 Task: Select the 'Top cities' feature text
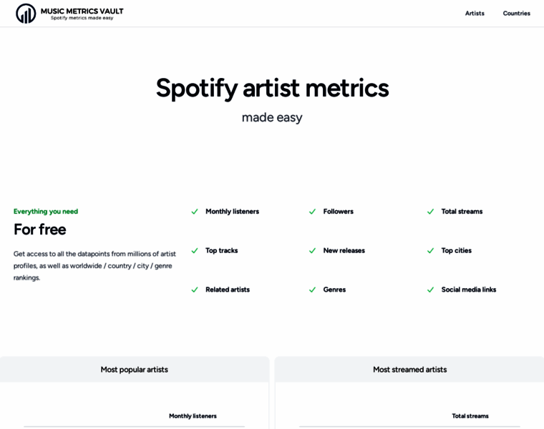(456, 250)
